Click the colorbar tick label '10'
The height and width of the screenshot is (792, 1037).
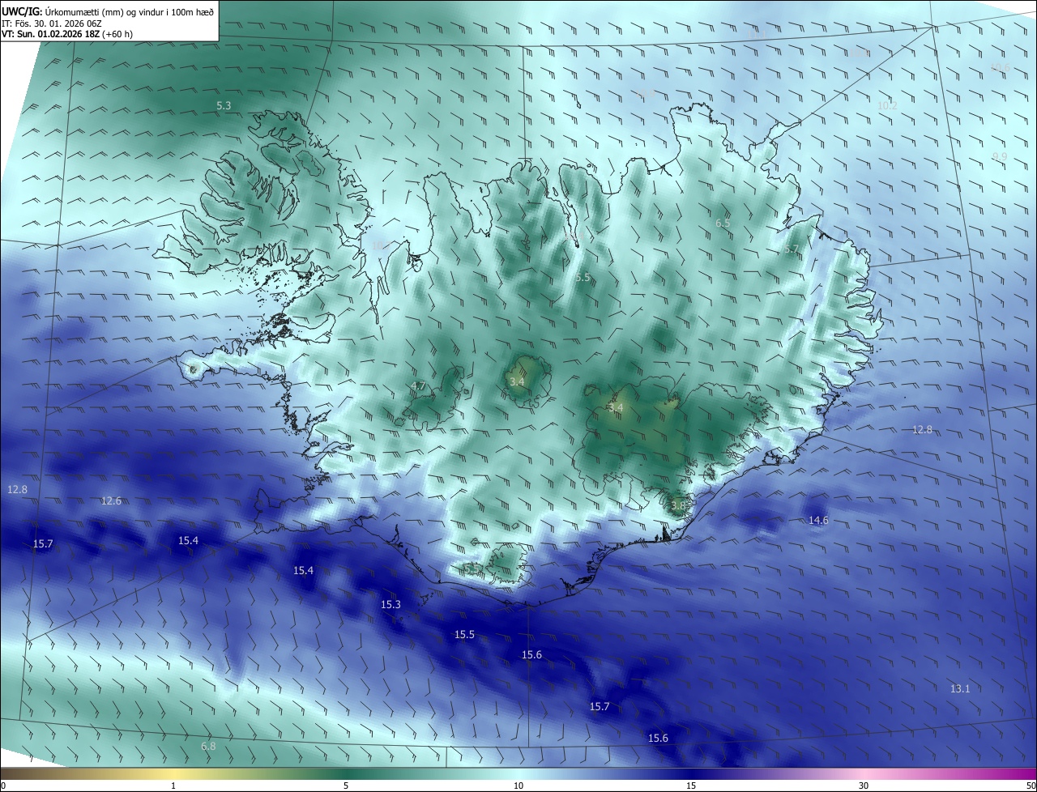tap(518, 786)
